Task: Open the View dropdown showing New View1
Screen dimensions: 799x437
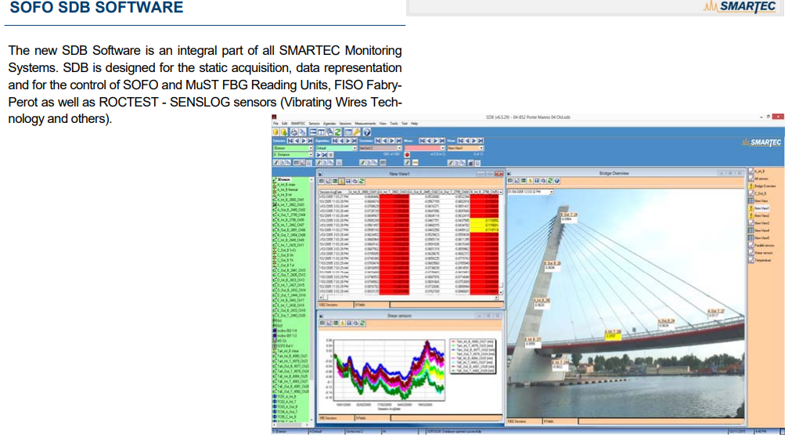Action: [x=466, y=148]
